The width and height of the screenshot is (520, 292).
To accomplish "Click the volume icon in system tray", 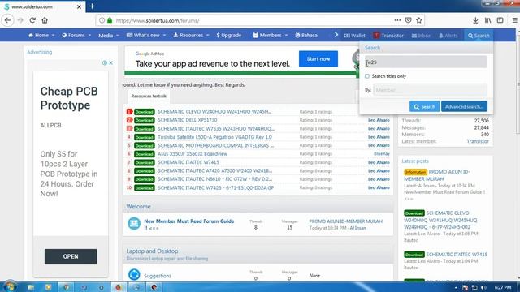I will click(x=483, y=287).
